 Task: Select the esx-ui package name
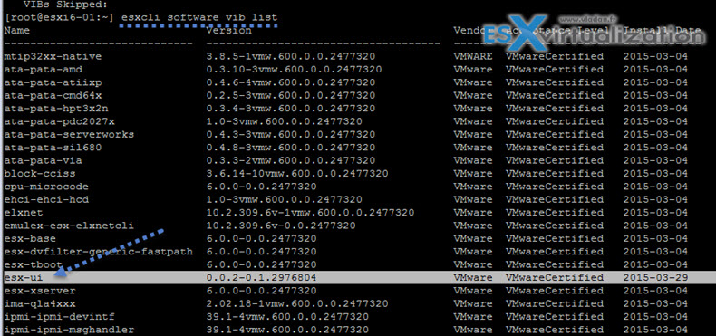pyautogui.click(x=24, y=277)
